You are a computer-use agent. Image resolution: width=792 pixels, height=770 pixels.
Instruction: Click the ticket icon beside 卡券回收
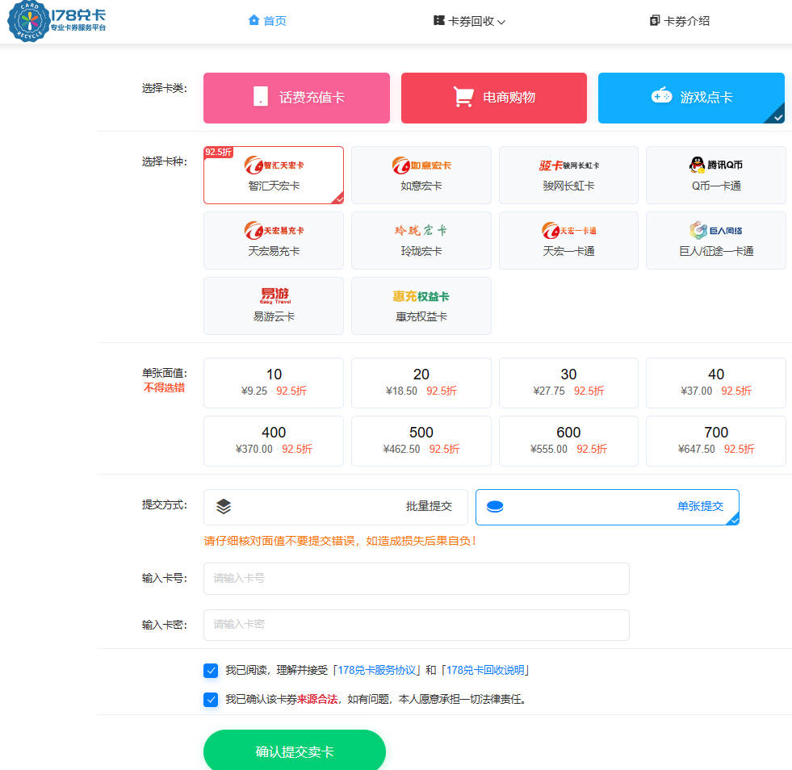coord(439,21)
